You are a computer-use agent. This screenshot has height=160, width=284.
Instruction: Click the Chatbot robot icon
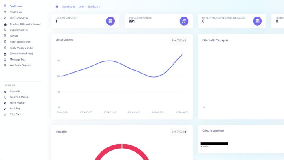[x=5, y=24]
